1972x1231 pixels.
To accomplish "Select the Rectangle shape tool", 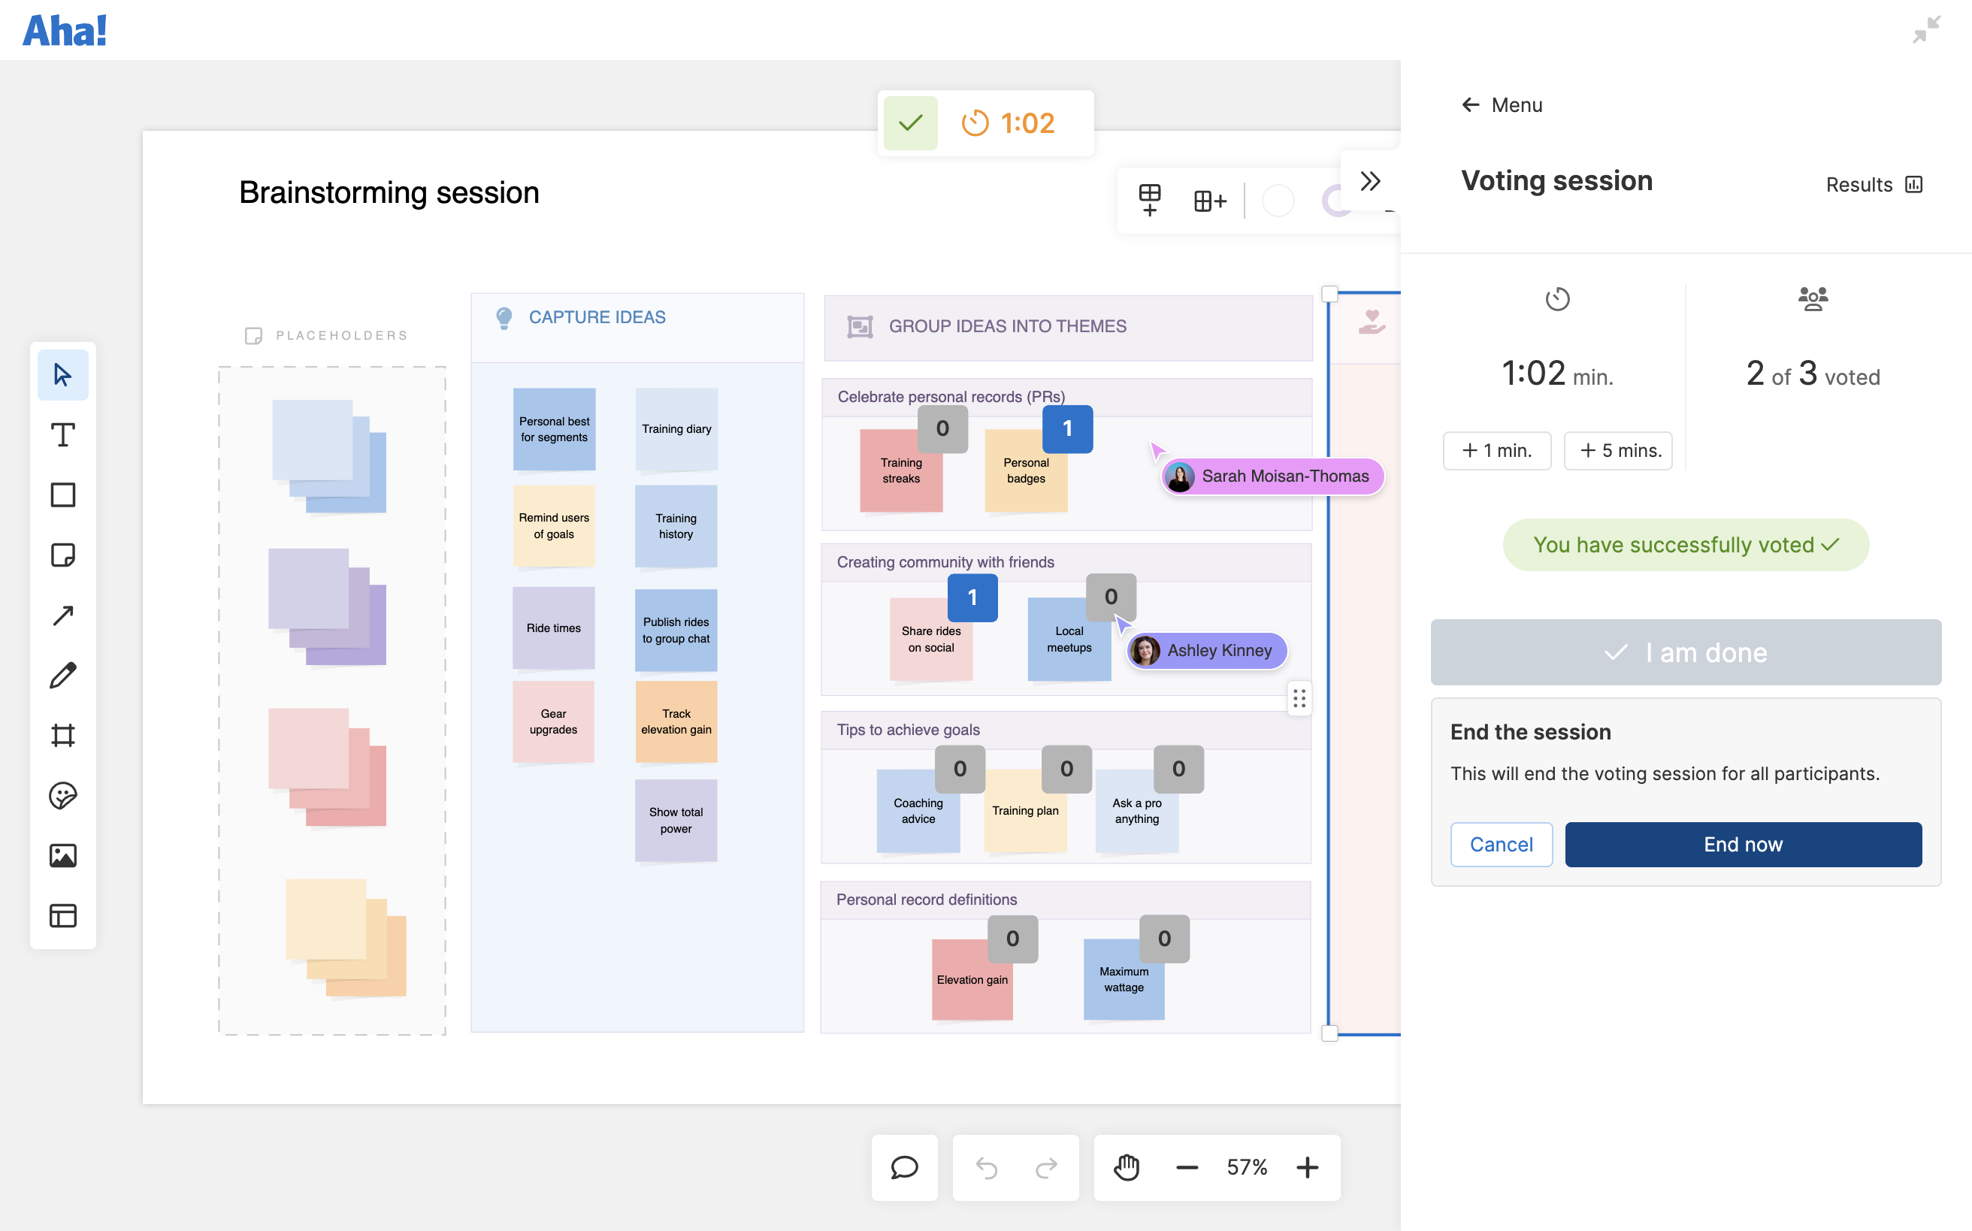I will (62, 495).
